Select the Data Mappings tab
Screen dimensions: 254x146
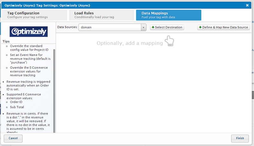tap(168, 15)
